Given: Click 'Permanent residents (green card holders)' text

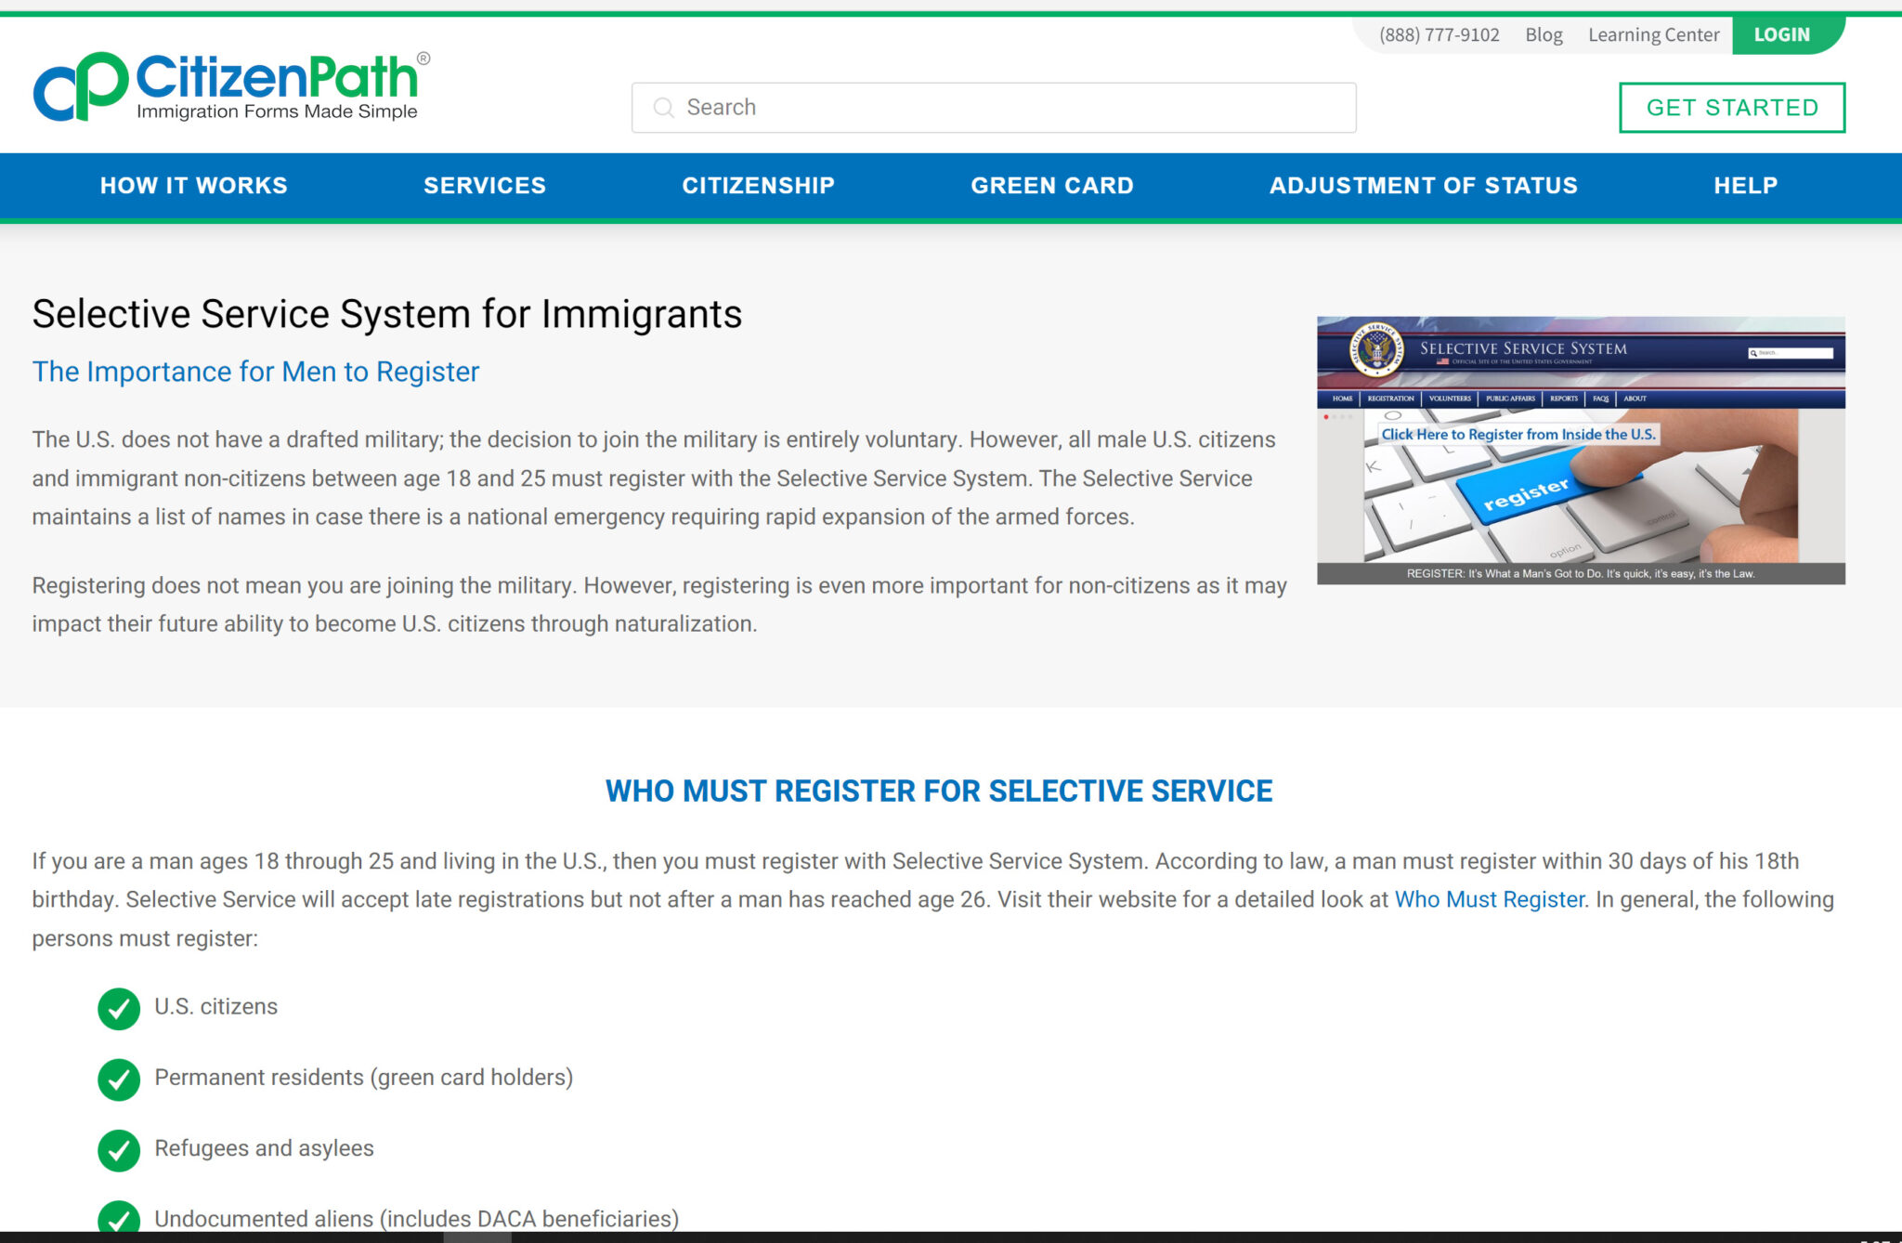Looking at the screenshot, I should point(363,1078).
